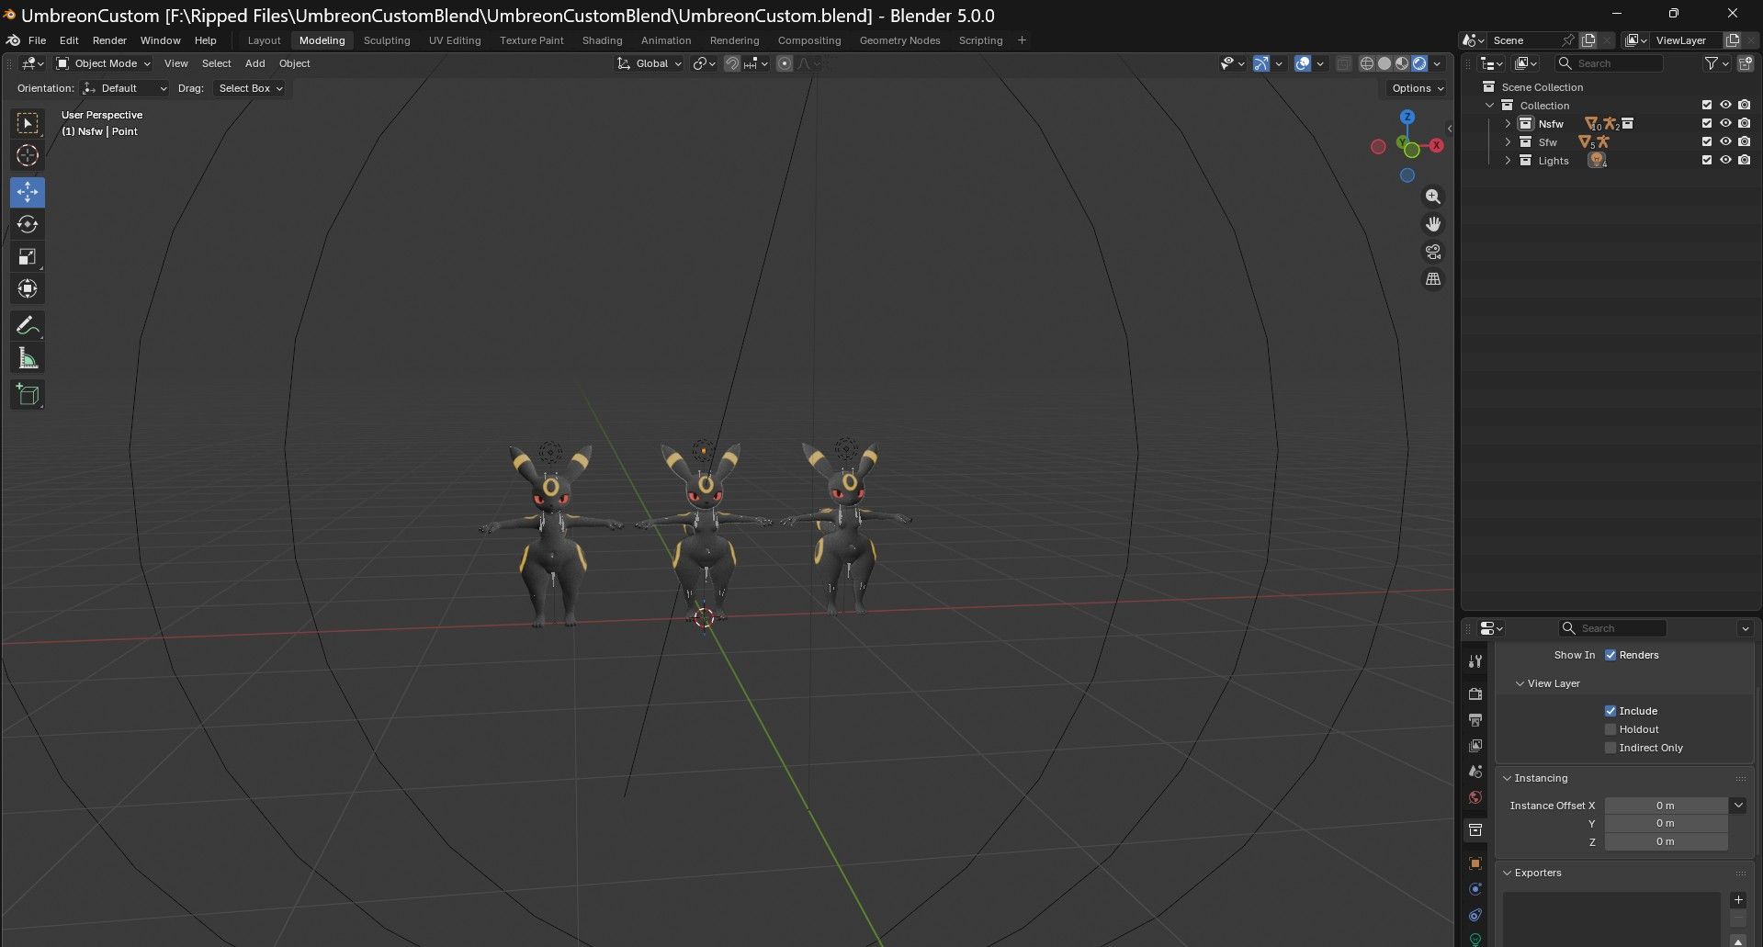Viewport: 1763px width, 947px height.
Task: Click the properties search field
Action: pos(1612,628)
